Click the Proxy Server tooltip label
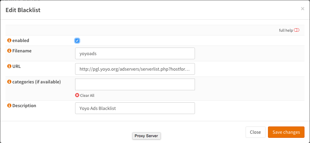 [x=146, y=136]
